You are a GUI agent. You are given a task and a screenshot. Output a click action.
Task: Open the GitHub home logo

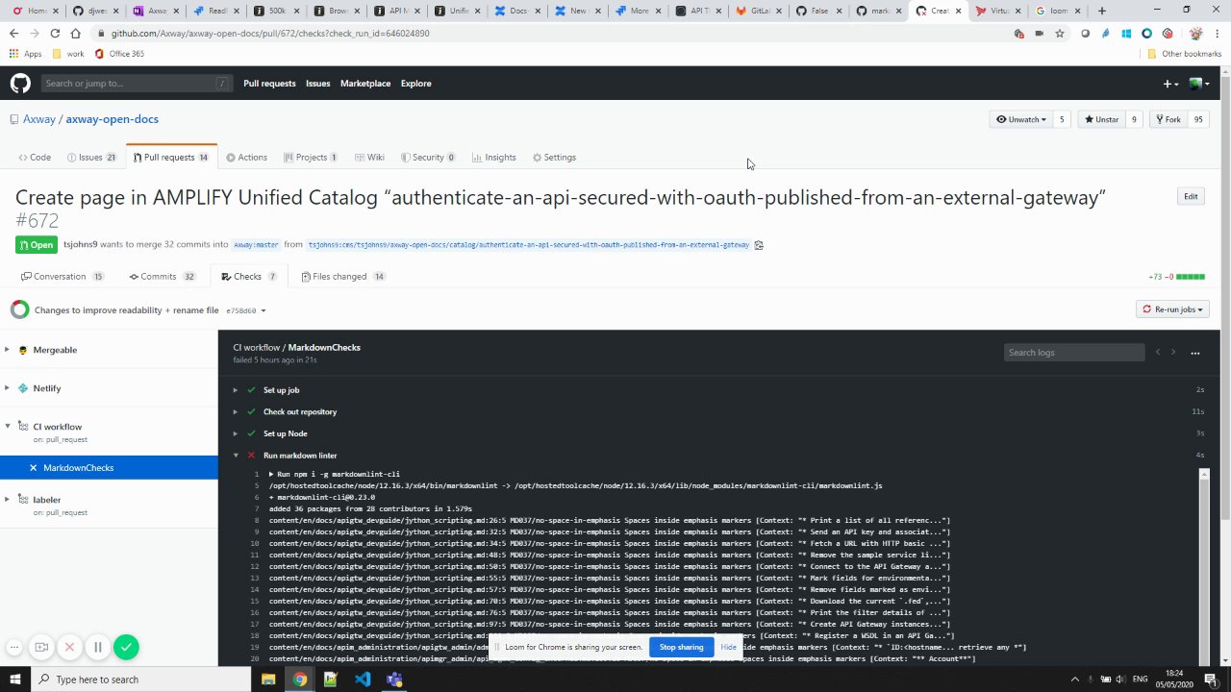point(20,84)
